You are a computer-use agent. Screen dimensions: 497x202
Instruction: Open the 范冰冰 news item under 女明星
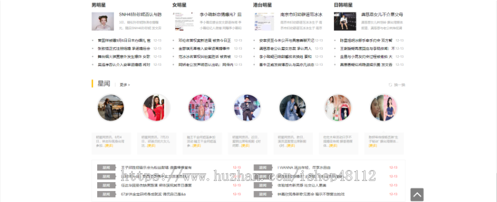(x=205, y=57)
